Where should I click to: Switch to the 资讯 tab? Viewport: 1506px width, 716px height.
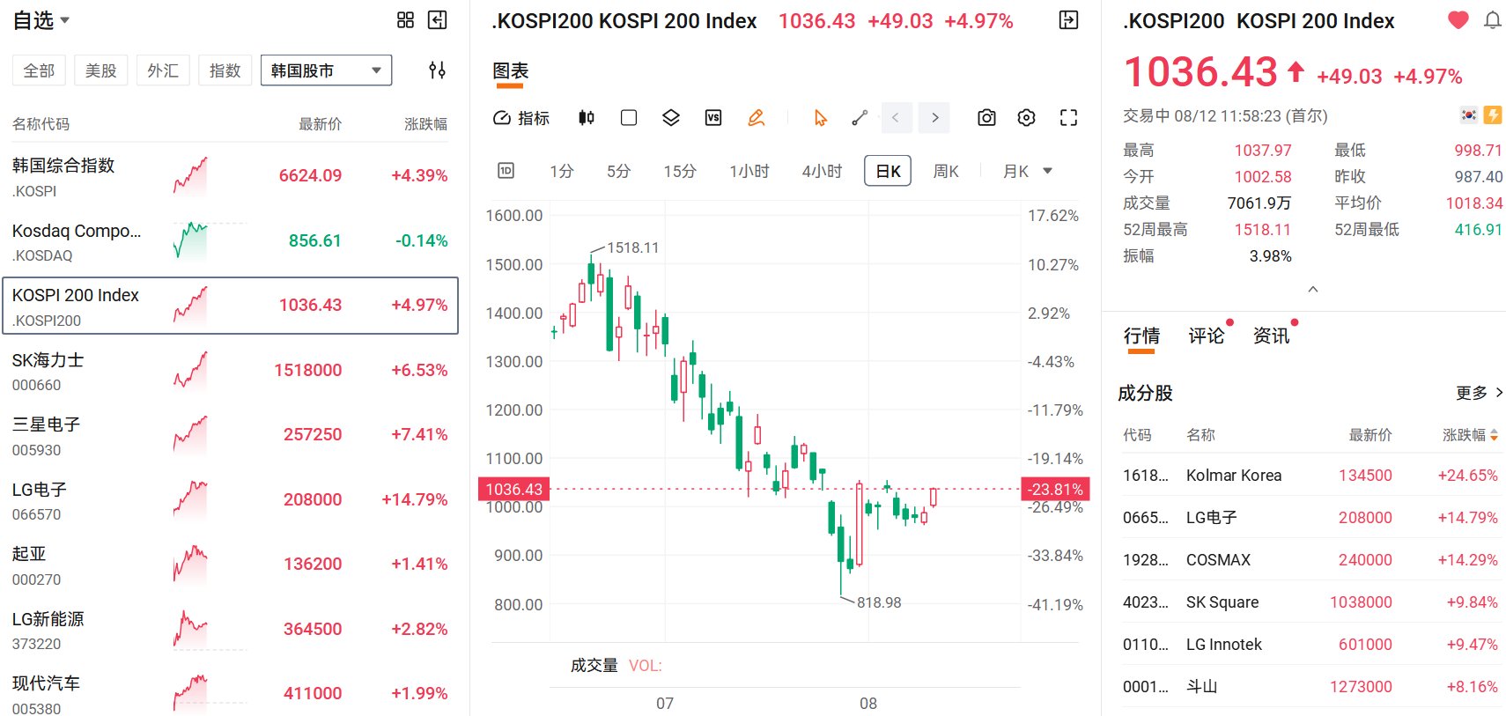coord(1271,336)
